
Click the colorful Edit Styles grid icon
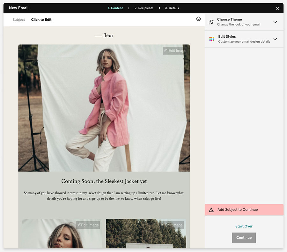point(211,39)
